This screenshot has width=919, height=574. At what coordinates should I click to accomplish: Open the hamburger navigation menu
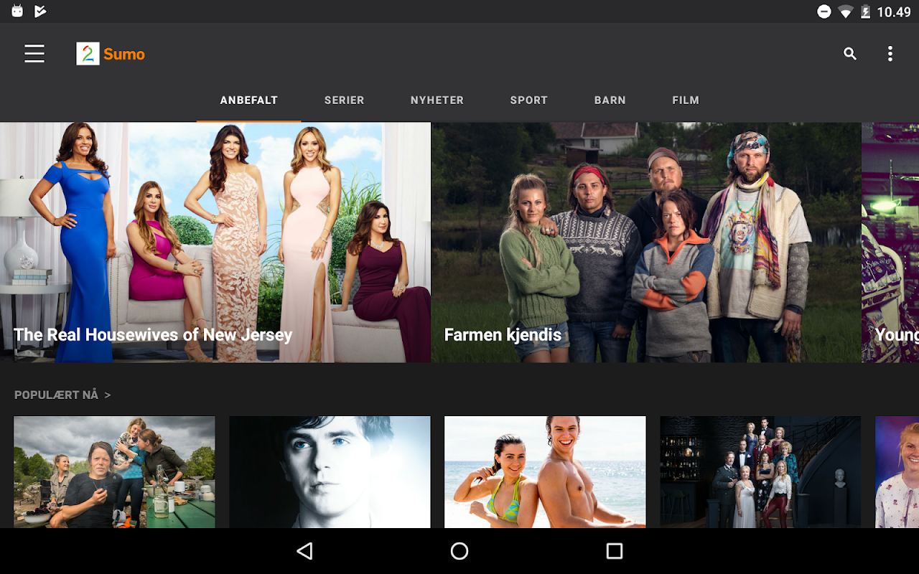click(34, 54)
